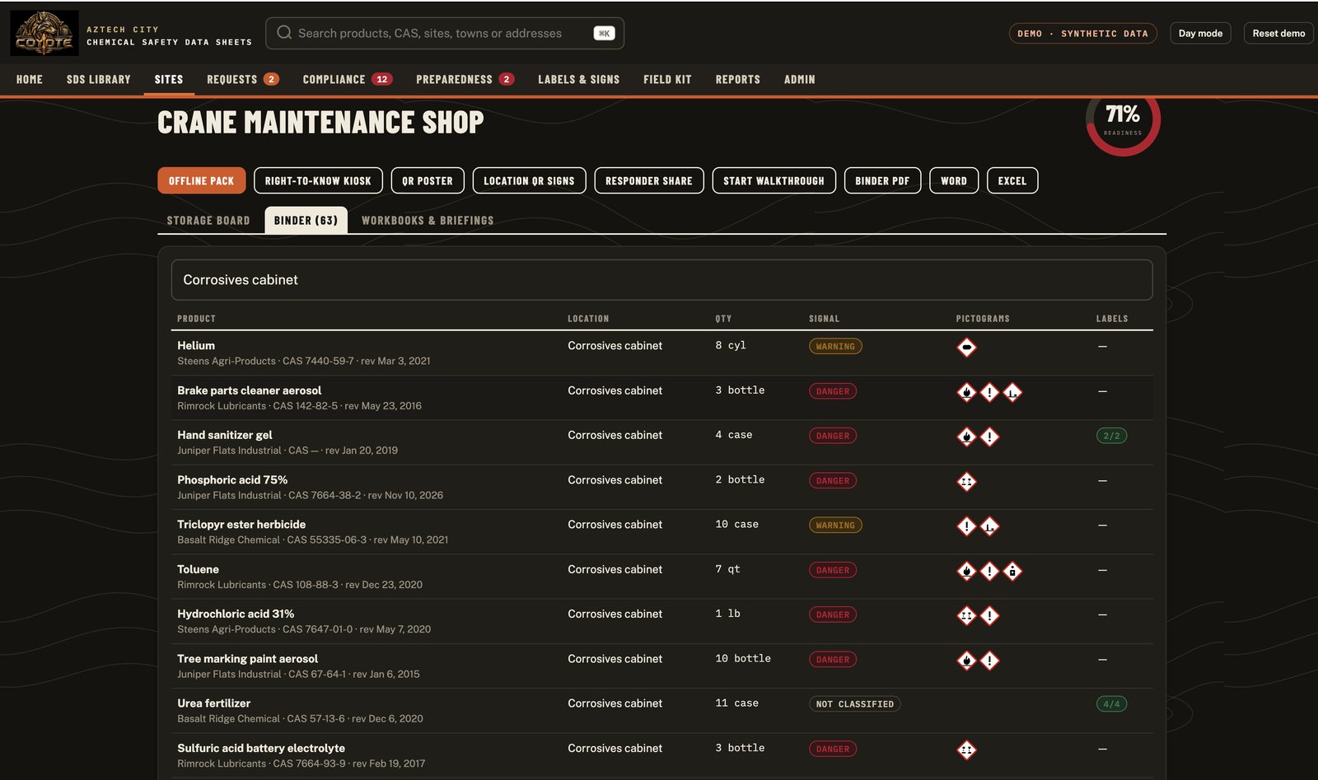Open the 4/4 labels badge for Urea fertilizer
1318x780 pixels.
1111,704
